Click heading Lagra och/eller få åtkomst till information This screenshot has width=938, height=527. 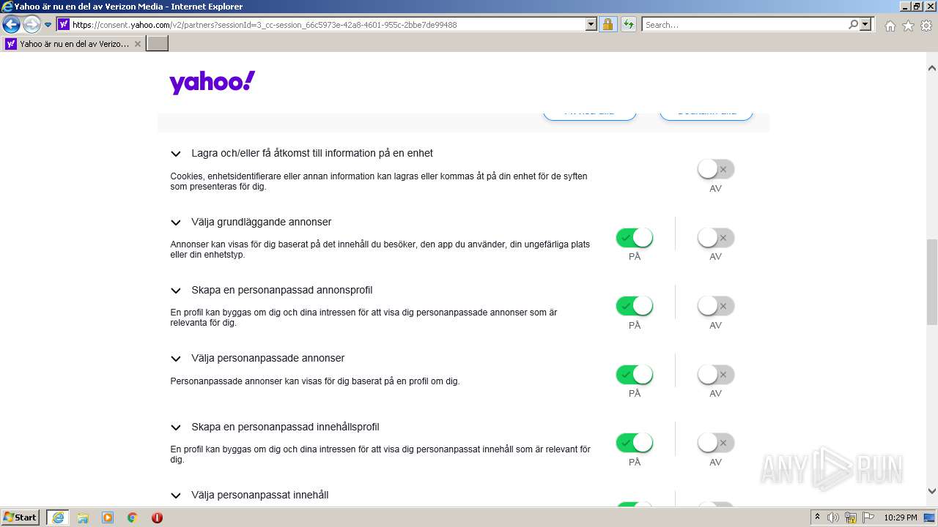tap(312, 153)
